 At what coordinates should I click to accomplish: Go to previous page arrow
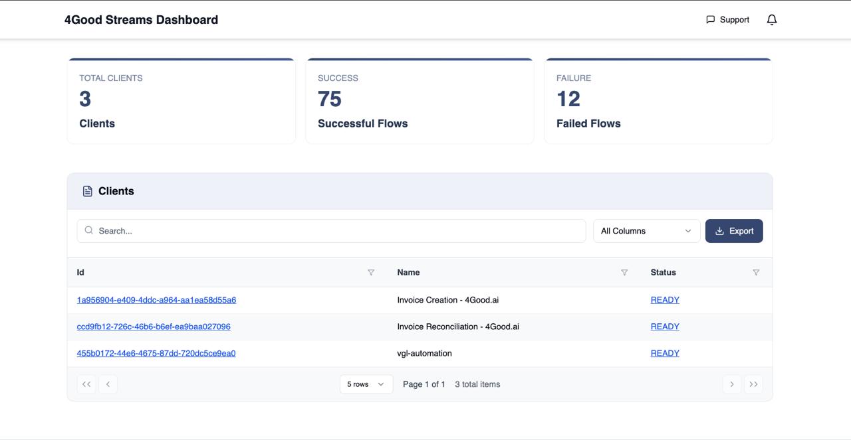click(108, 384)
